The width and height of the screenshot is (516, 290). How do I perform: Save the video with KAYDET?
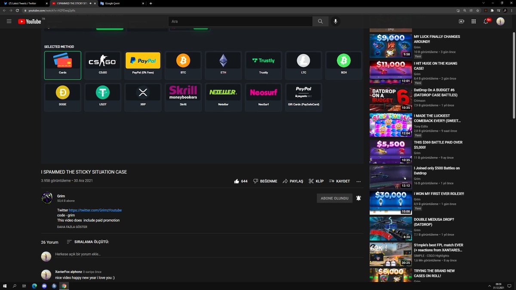tap(339, 181)
